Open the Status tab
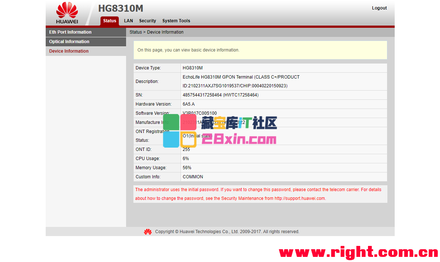 tap(109, 21)
